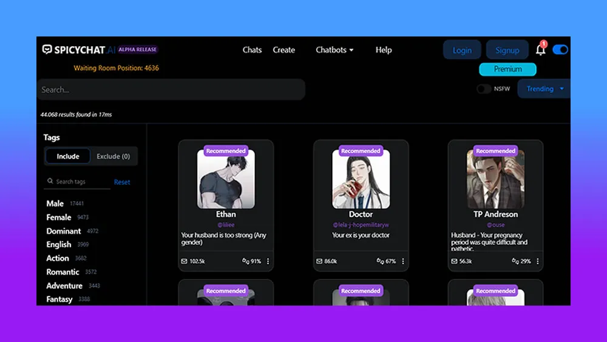Open the three-dot menu on TP Andreson card

(537, 261)
